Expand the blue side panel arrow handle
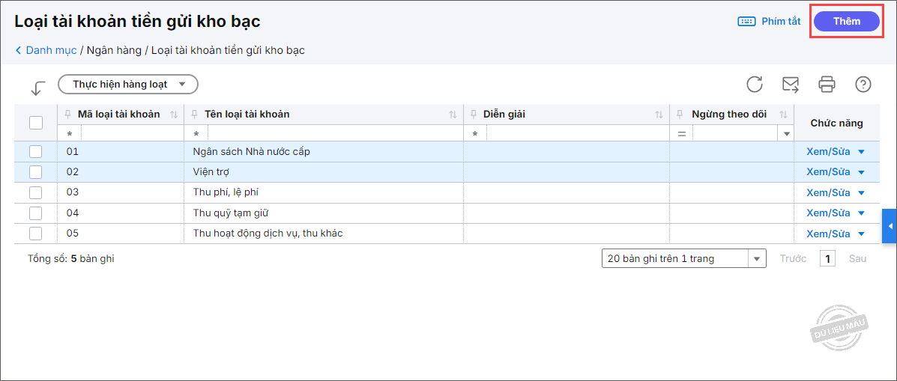 click(x=890, y=226)
